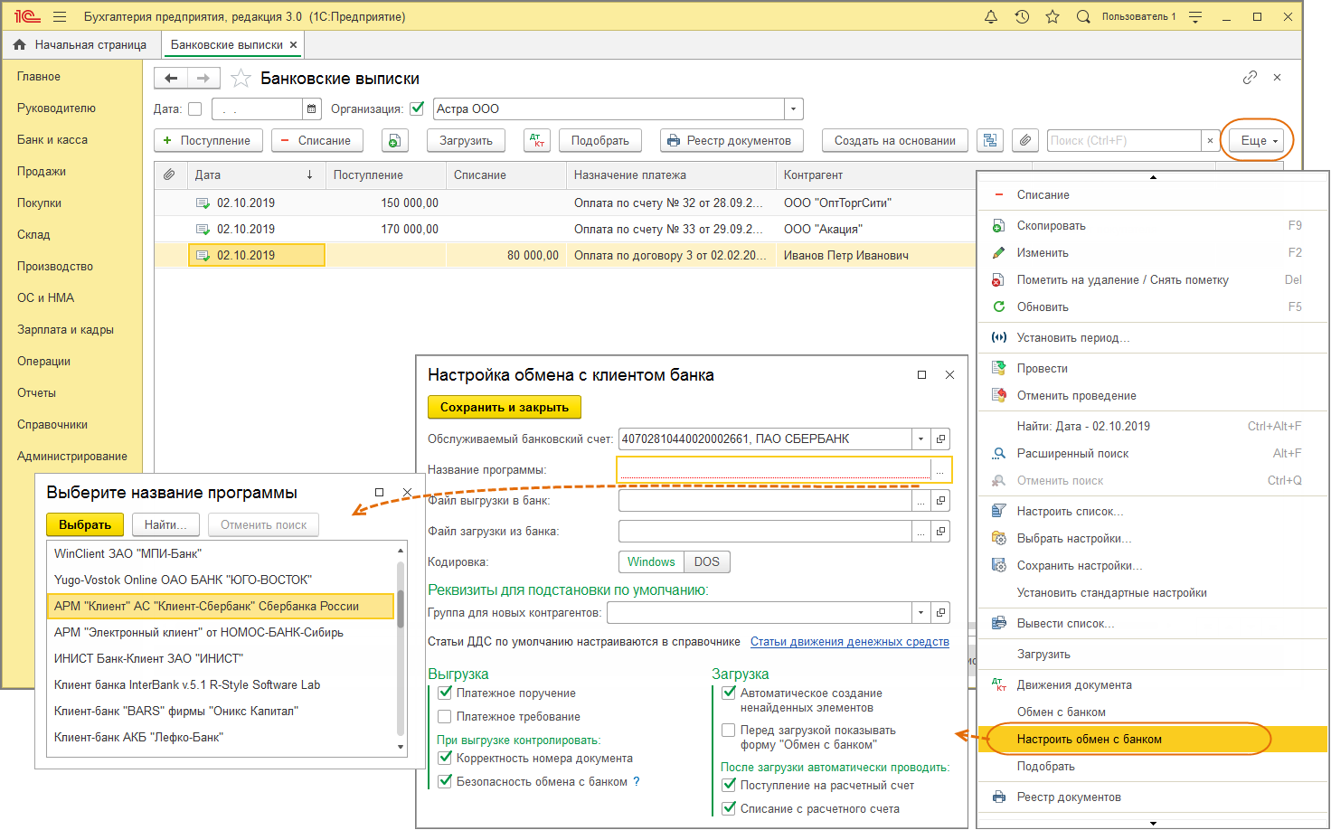Image resolution: width=1331 pixels, height=830 pixels.
Task: Go forward with the right arrow
Action: pos(203,79)
